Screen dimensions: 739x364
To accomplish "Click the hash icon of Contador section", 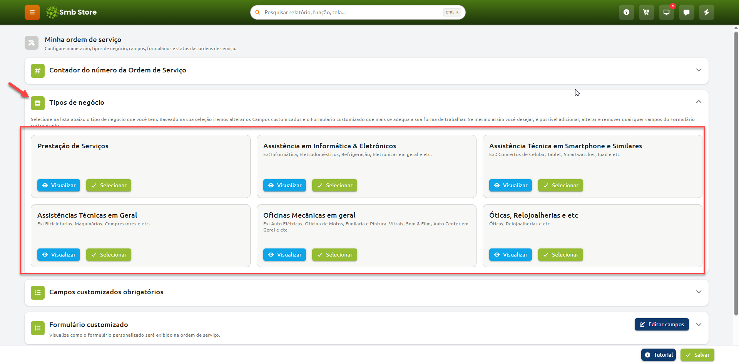I will tap(38, 71).
